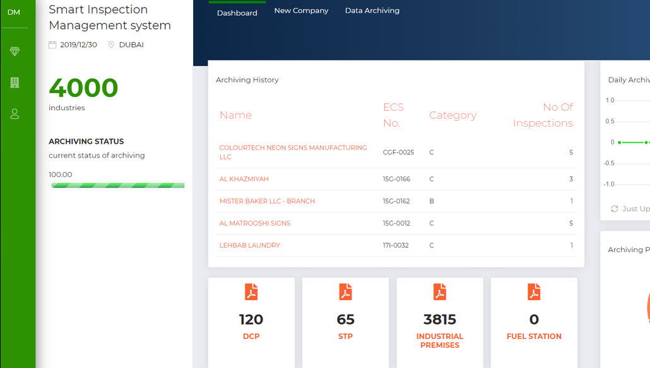Click the 3815 count on Industrial Premises card
Image resolution: width=650 pixels, height=368 pixels.
coord(440,319)
